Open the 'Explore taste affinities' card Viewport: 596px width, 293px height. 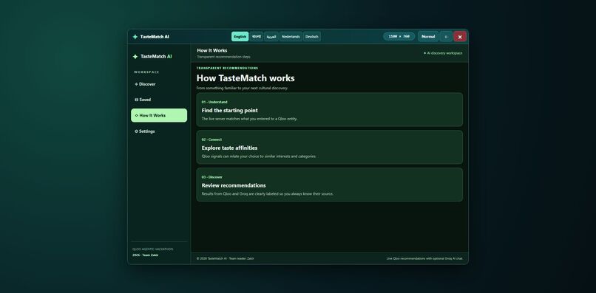[330, 148]
